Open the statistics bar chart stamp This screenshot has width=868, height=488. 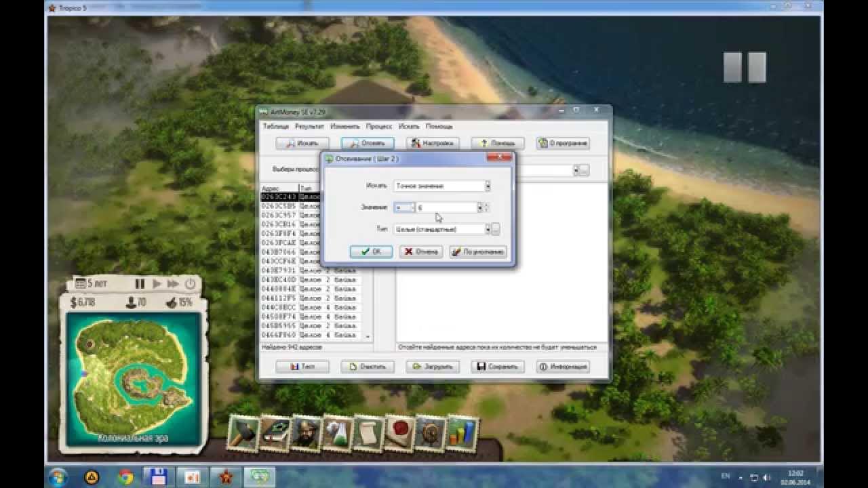click(x=462, y=434)
